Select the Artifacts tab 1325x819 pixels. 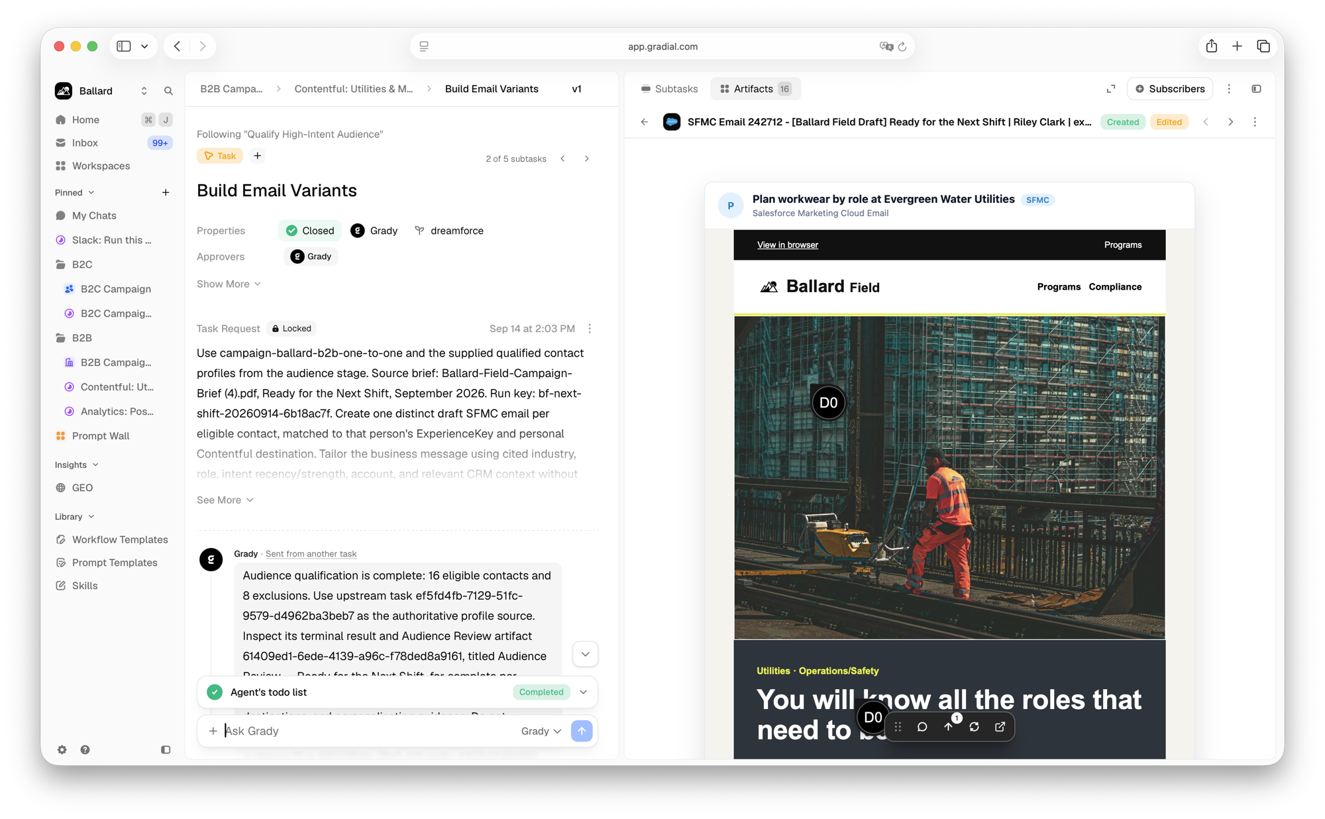[755, 89]
